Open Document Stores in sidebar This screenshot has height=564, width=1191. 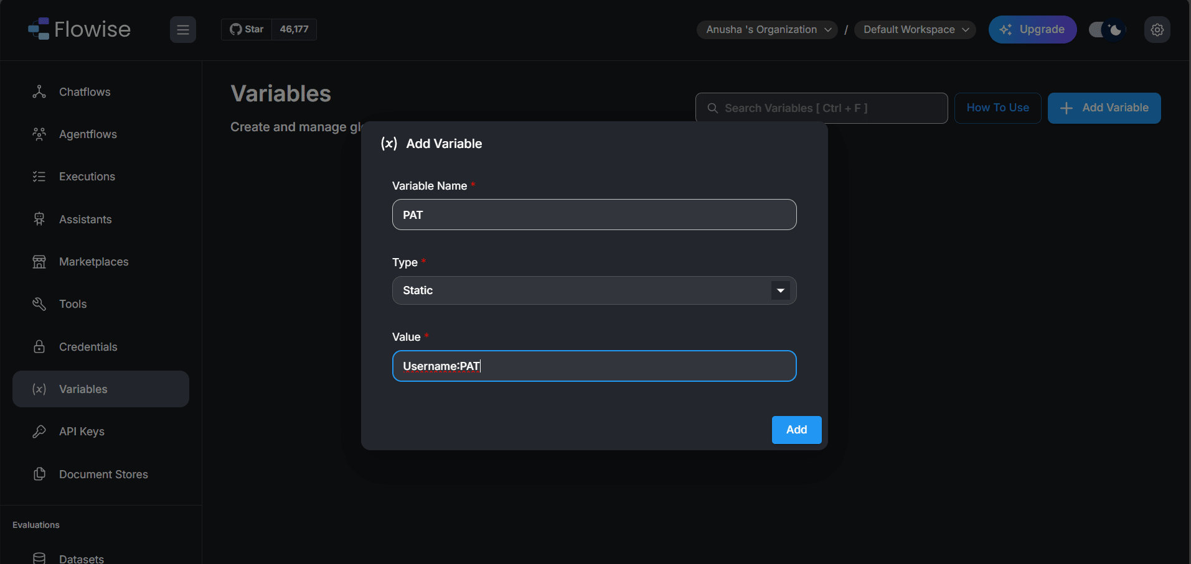coord(103,474)
